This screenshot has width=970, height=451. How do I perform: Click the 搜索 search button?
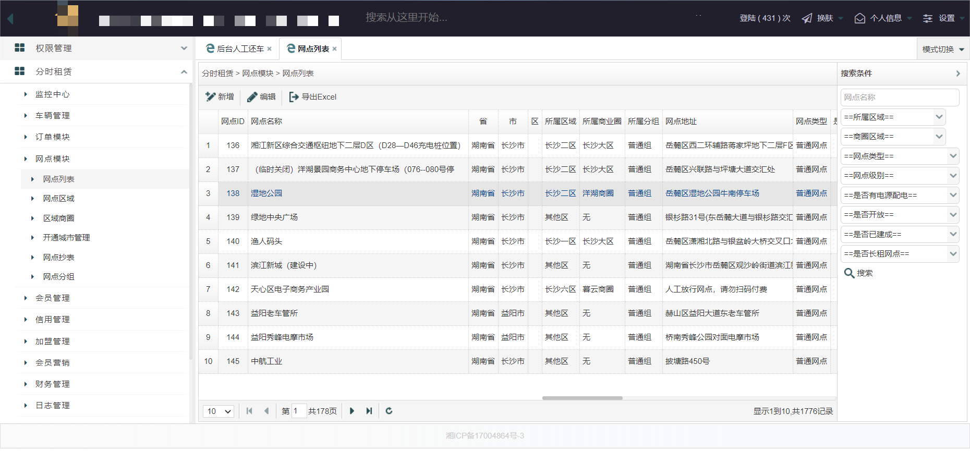pos(858,273)
